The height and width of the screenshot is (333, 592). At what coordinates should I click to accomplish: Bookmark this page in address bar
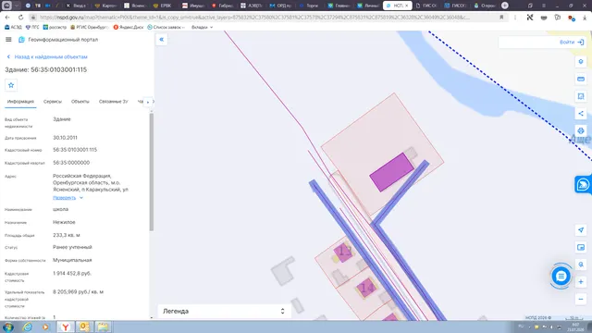tap(501, 18)
